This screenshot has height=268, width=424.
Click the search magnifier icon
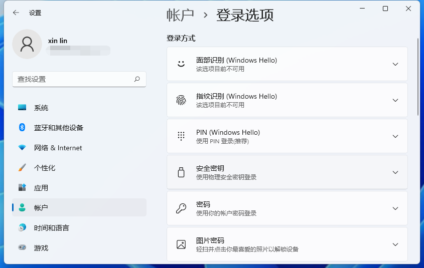pos(137,79)
